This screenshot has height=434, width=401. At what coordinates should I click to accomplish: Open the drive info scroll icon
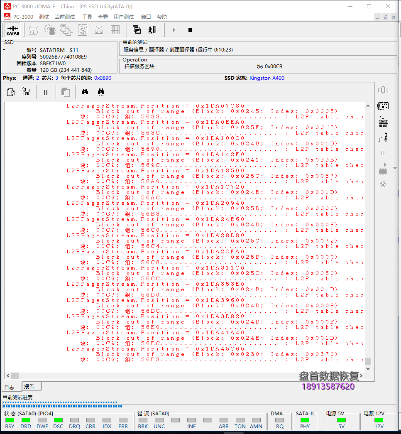click(x=34, y=30)
